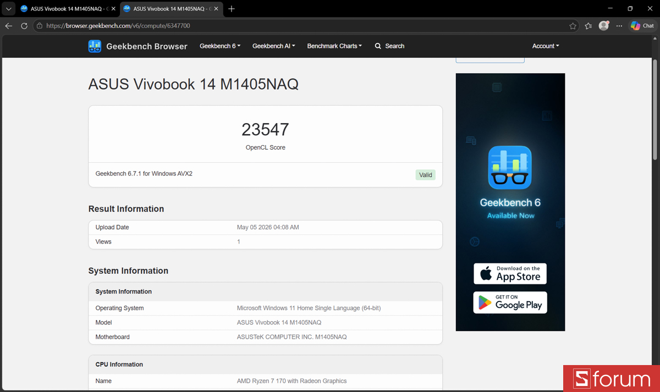Expand the Geekbench 6 menu
This screenshot has width=660, height=392.
tap(220, 46)
